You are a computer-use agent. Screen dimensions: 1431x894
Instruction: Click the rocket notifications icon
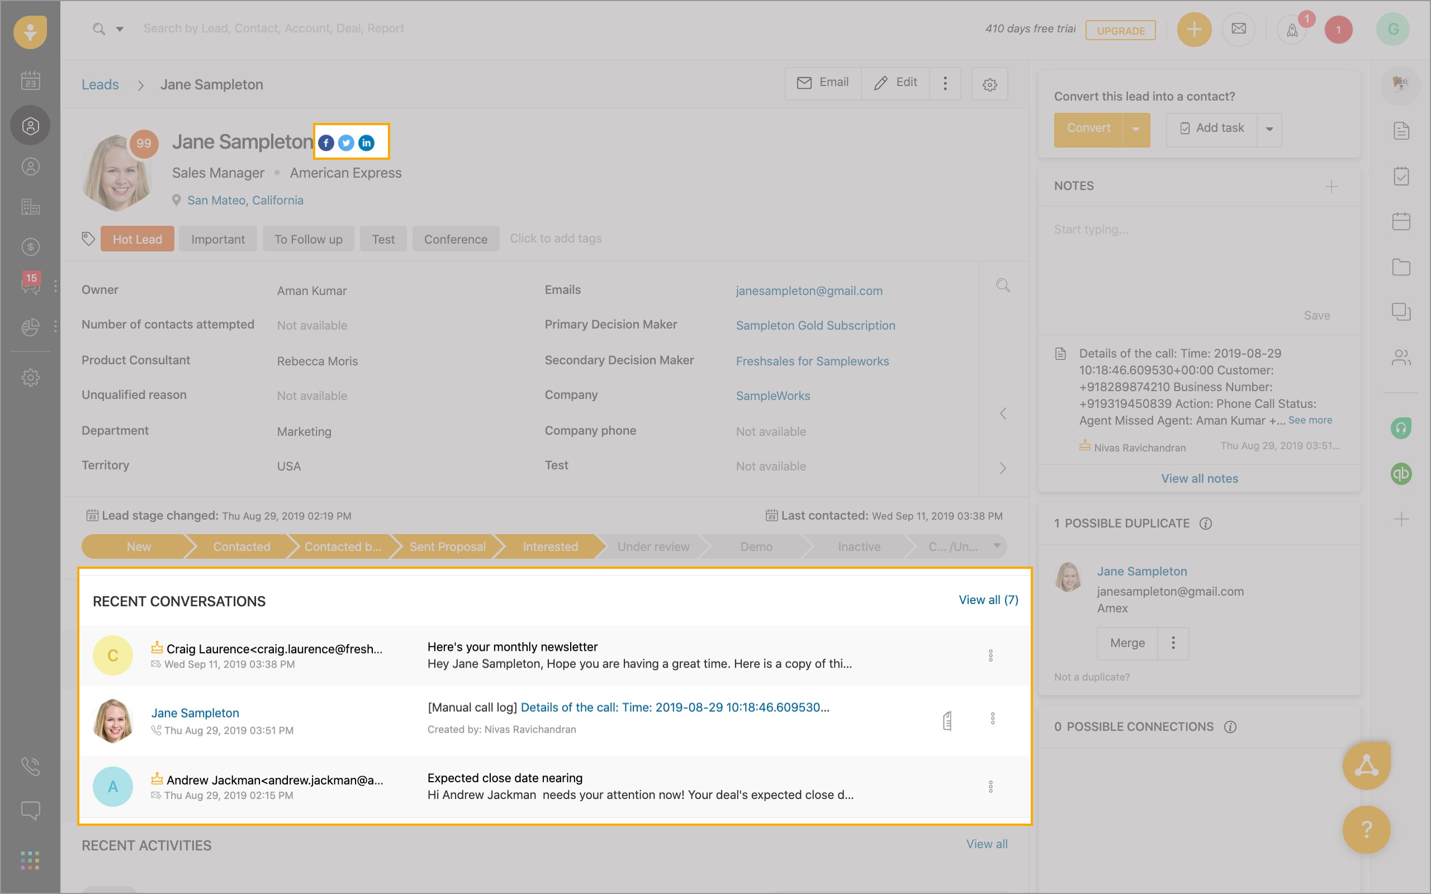(1292, 30)
